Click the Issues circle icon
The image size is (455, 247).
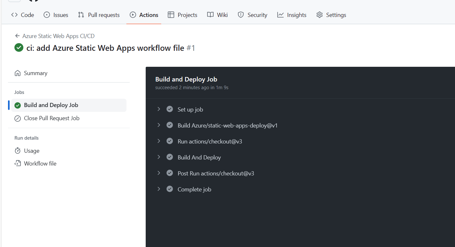pyautogui.click(x=47, y=15)
